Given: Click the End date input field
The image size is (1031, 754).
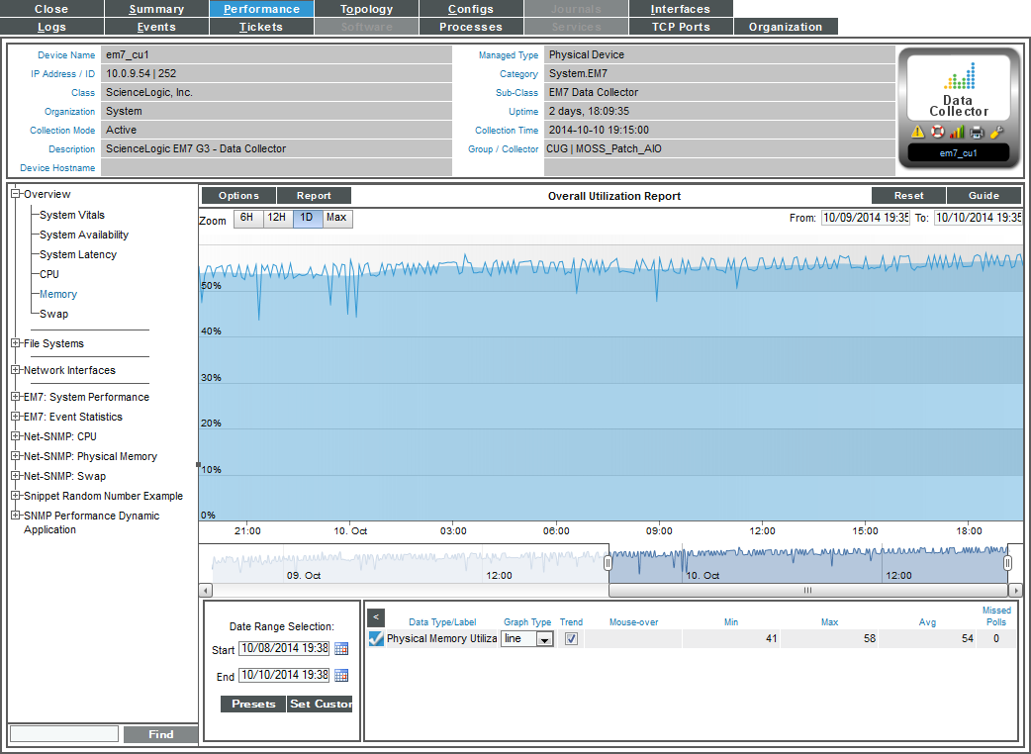Looking at the screenshot, I should pos(285,675).
